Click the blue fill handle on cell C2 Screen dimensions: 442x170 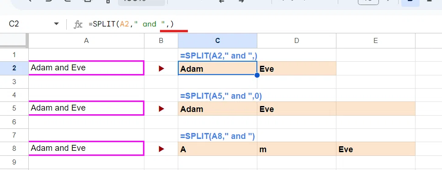click(257, 75)
